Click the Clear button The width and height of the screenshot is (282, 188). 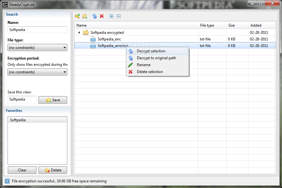(22, 170)
